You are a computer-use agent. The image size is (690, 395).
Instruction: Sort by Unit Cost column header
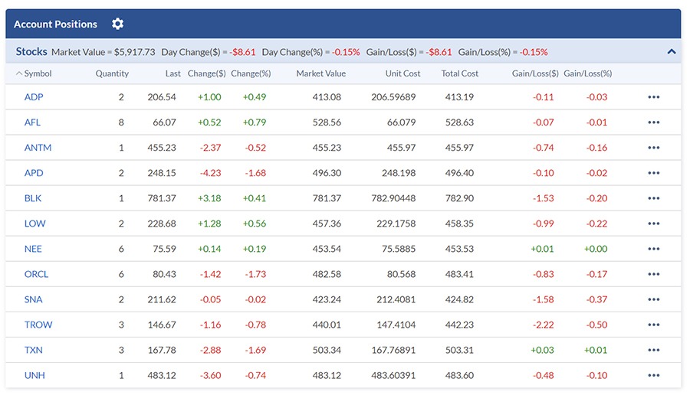click(x=402, y=73)
